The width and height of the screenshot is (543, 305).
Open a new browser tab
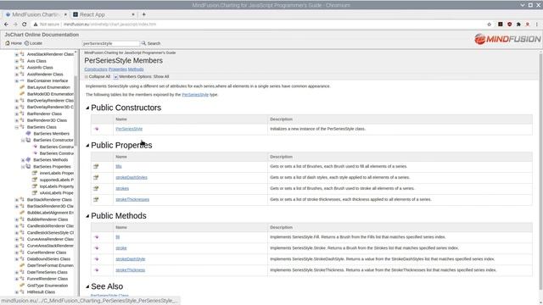click(143, 14)
